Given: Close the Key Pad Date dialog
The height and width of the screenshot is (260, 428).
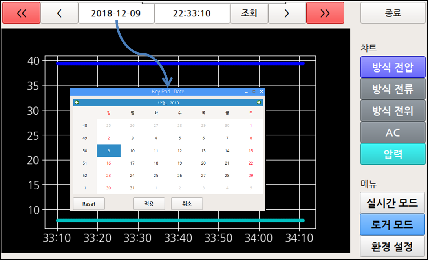Looking at the screenshot, I should [262, 92].
